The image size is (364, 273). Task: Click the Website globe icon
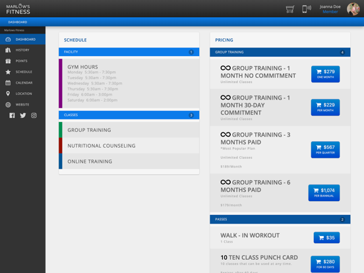(x=8, y=104)
